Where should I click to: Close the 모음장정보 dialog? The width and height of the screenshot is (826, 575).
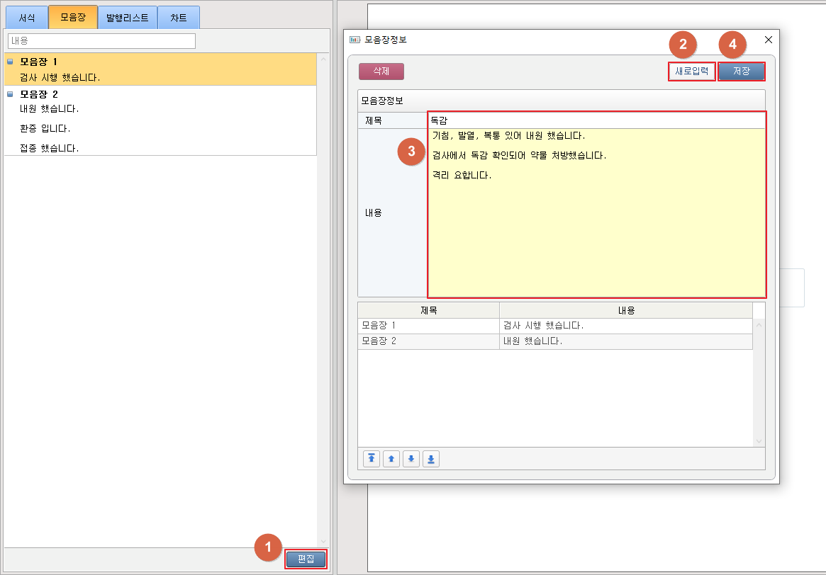click(x=768, y=40)
